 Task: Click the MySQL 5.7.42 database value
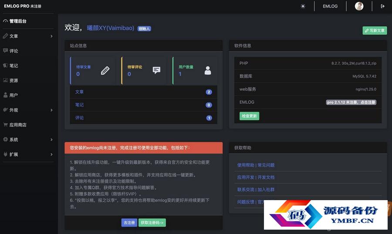pos(364,76)
